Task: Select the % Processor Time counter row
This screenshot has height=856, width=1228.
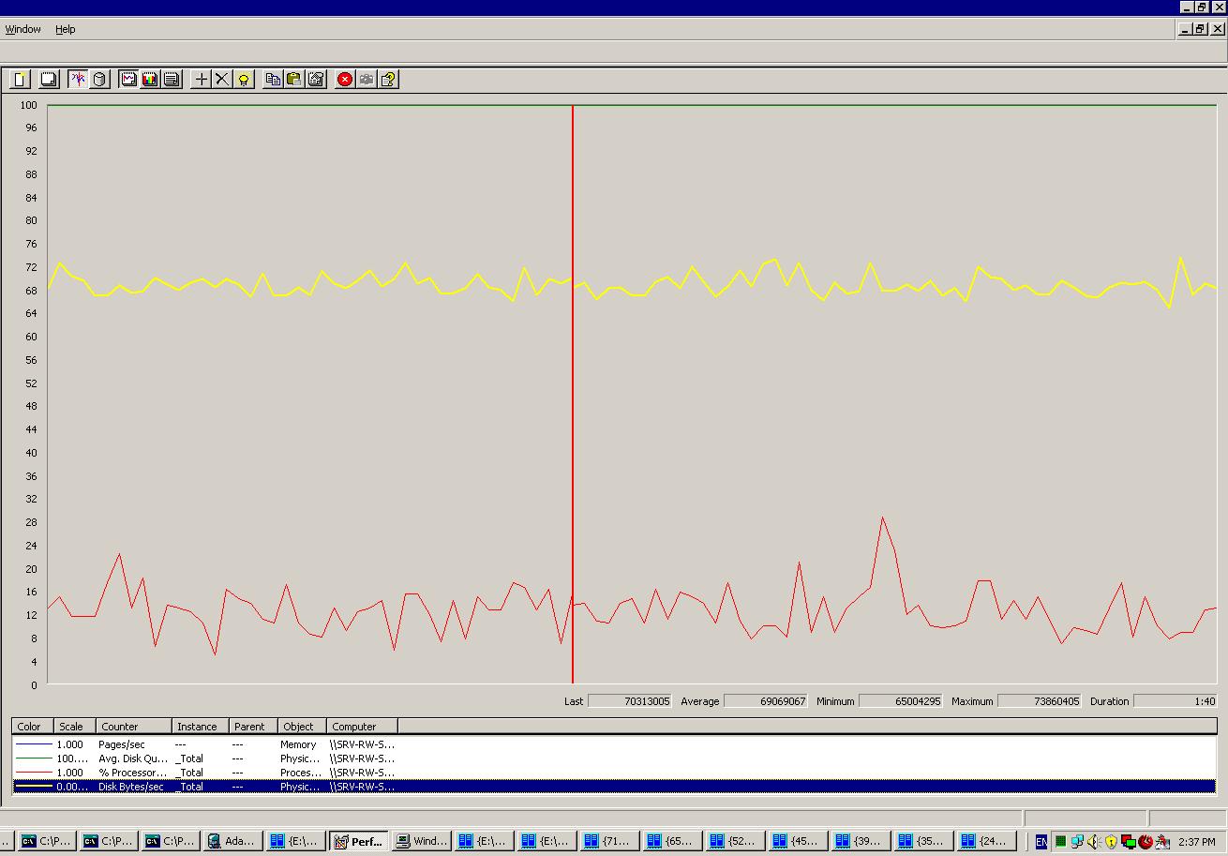Action: click(614, 773)
